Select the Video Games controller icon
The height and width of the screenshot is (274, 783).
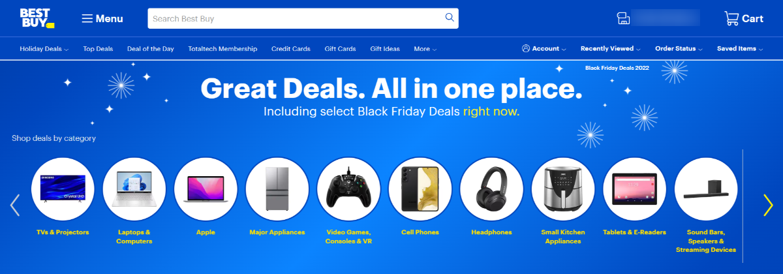point(348,189)
